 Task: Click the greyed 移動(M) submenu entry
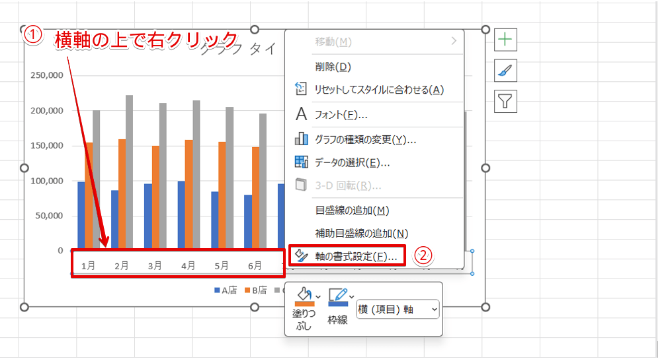coord(333,42)
